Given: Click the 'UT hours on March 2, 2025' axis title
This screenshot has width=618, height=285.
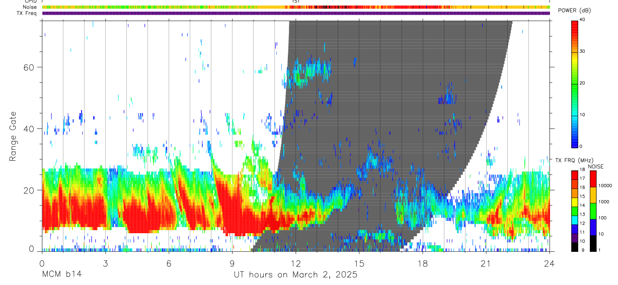Looking at the screenshot, I should point(295,275).
